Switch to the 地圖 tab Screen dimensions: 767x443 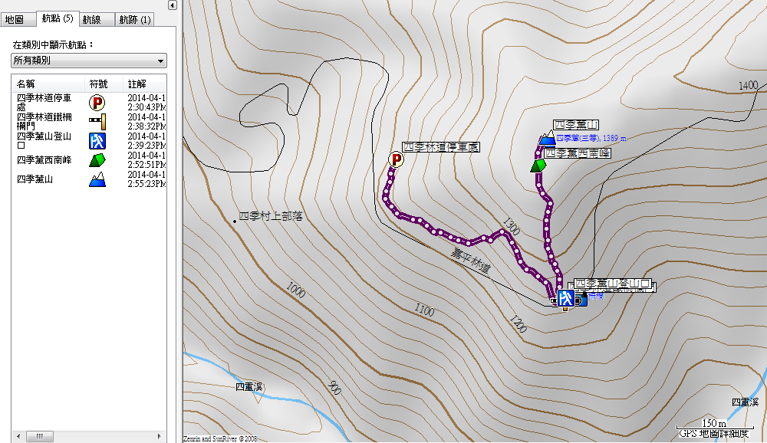click(x=15, y=19)
